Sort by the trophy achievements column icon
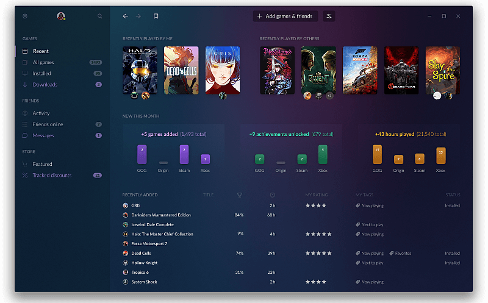This screenshot has width=488, height=303. 240,195
